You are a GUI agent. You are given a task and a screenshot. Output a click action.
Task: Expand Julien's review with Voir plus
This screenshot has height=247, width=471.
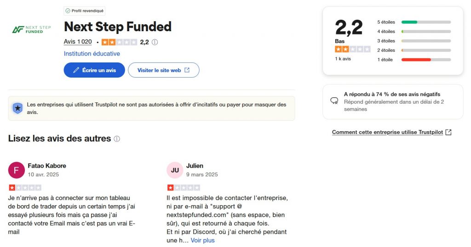202,240
